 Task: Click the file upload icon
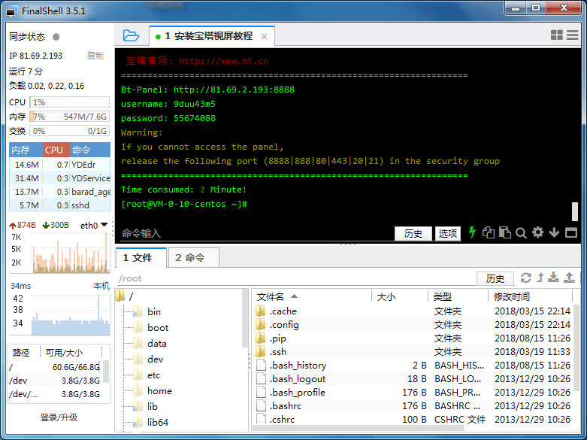[x=569, y=278]
